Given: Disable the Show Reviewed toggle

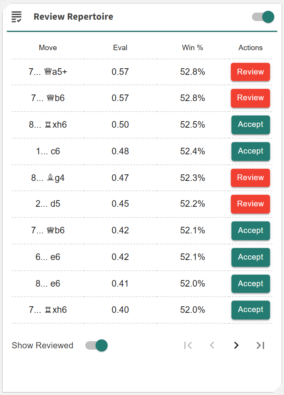Looking at the screenshot, I should (x=97, y=345).
